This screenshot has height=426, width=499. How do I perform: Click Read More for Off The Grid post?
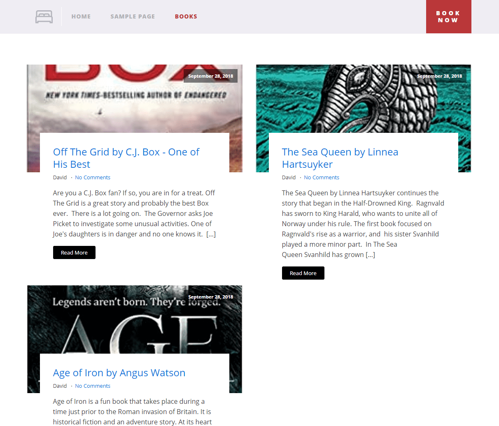pos(74,252)
